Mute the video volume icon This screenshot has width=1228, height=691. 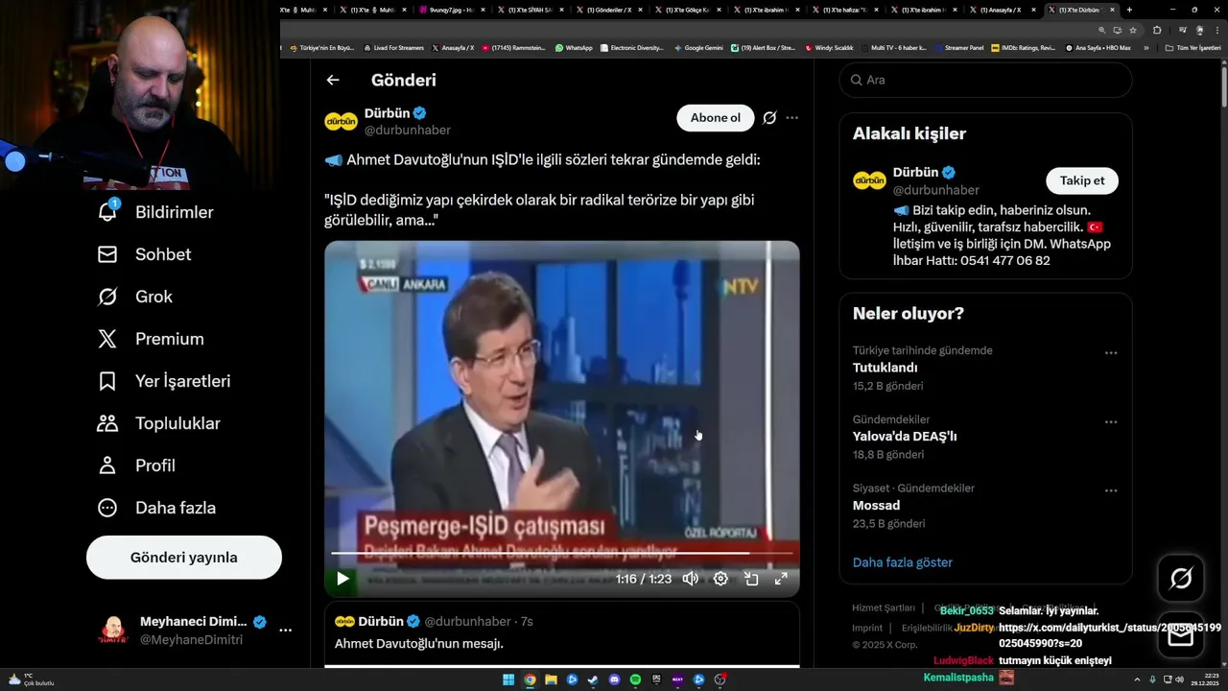tap(690, 579)
